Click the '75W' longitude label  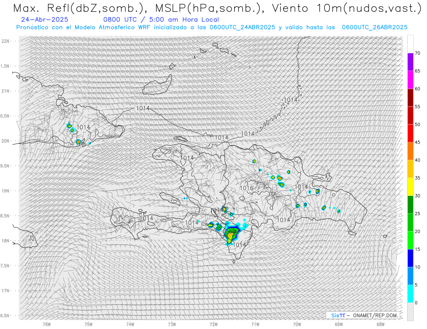tap(89, 324)
